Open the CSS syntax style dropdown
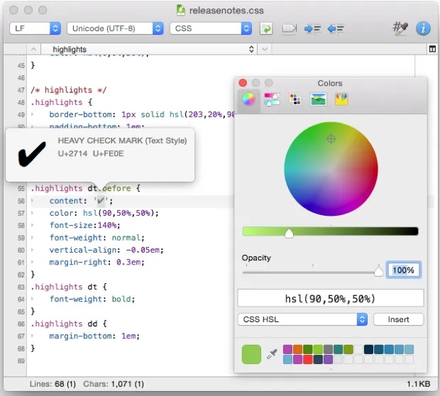The image size is (440, 396). click(211, 28)
